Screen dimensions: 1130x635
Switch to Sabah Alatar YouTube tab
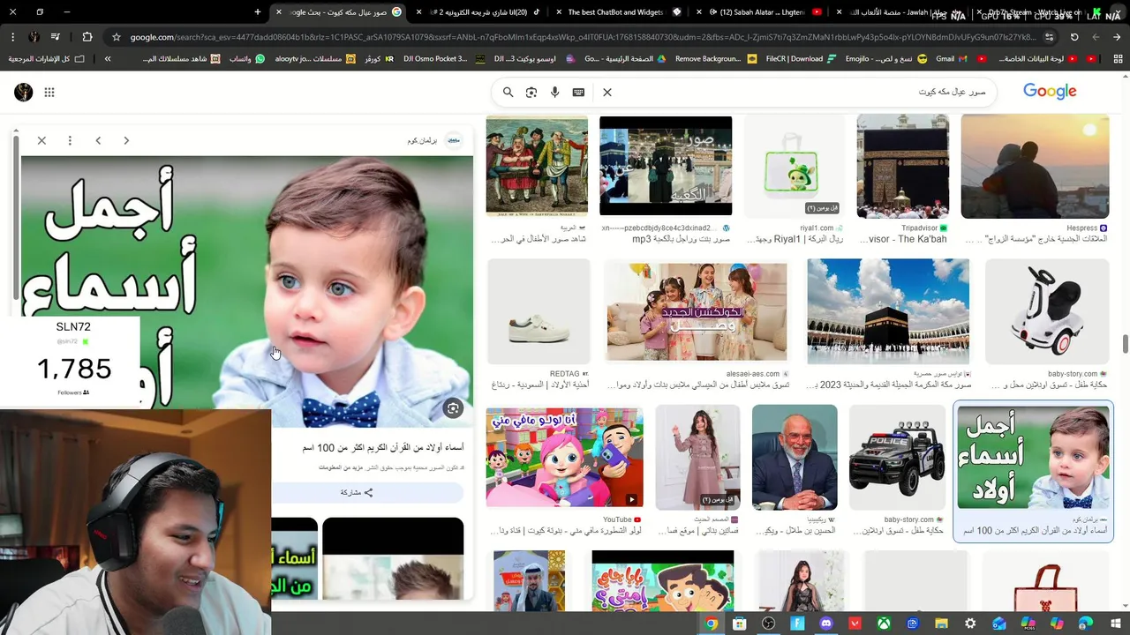(765, 12)
